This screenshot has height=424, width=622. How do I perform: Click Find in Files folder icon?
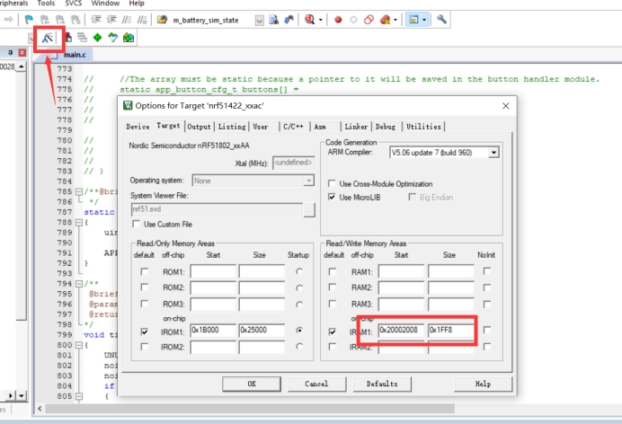coord(162,20)
